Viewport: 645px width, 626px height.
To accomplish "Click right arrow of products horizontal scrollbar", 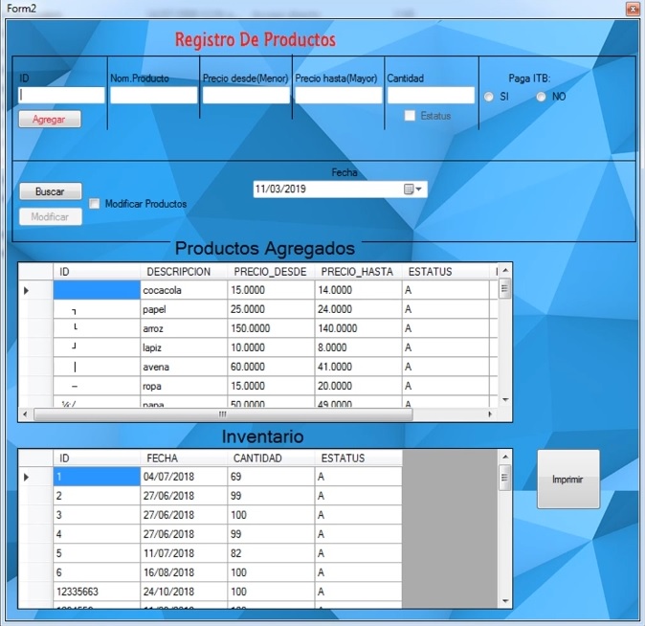I will click(x=492, y=414).
